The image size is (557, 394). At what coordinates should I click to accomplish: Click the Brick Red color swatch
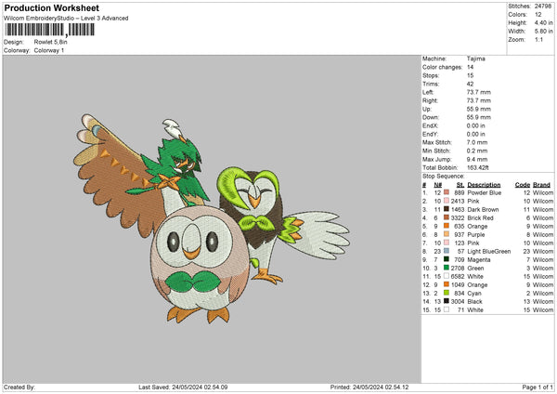click(447, 217)
